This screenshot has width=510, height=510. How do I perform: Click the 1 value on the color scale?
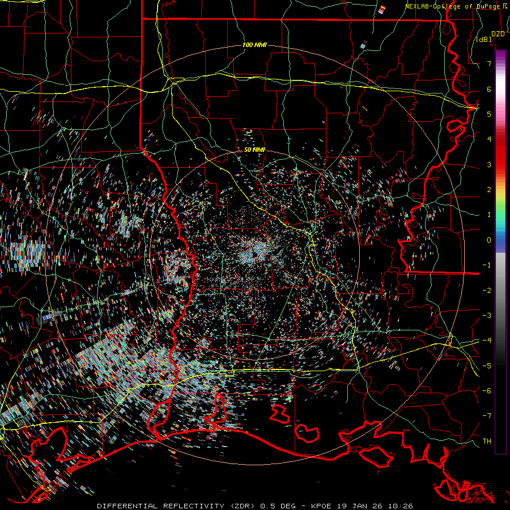489,215
